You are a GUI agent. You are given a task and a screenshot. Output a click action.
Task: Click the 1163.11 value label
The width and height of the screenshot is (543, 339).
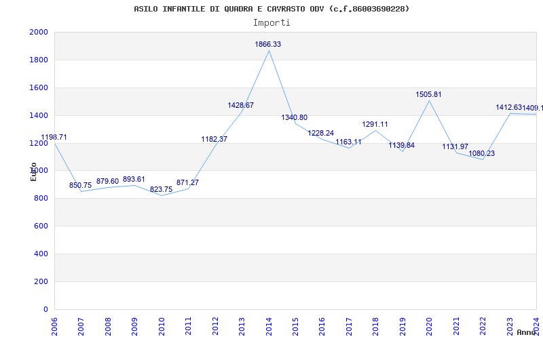click(x=348, y=142)
